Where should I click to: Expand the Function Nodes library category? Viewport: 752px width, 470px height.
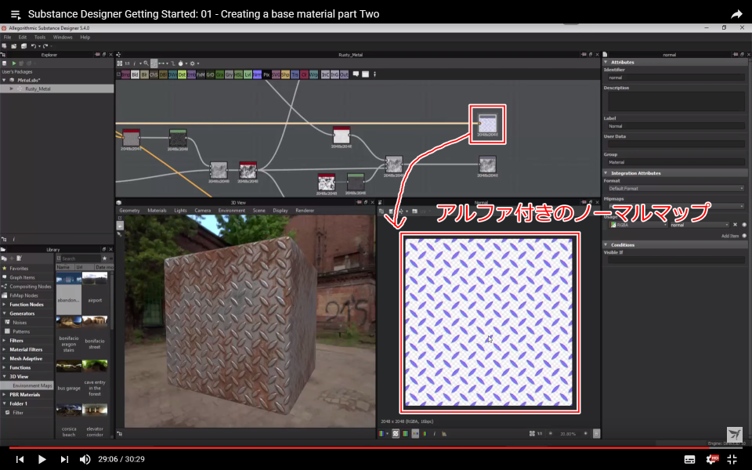[x=5, y=305]
